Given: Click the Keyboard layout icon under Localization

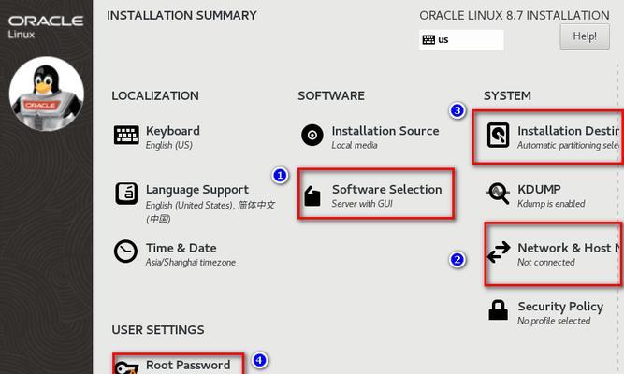Looking at the screenshot, I should [x=126, y=135].
